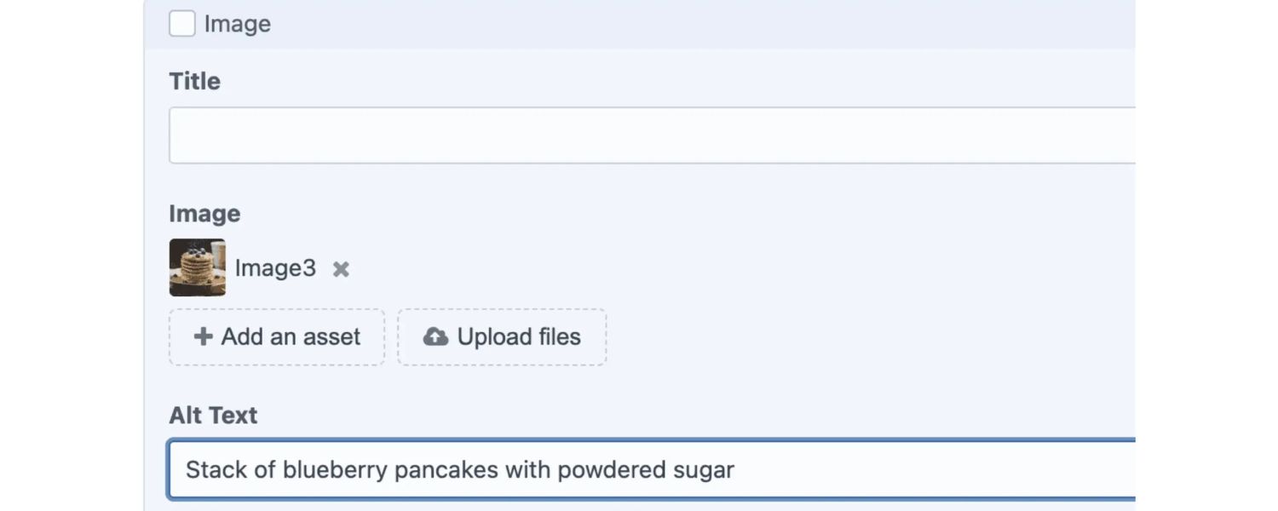Image resolution: width=1278 pixels, height=511 pixels.
Task: Click the Title field label
Action: pos(195,82)
